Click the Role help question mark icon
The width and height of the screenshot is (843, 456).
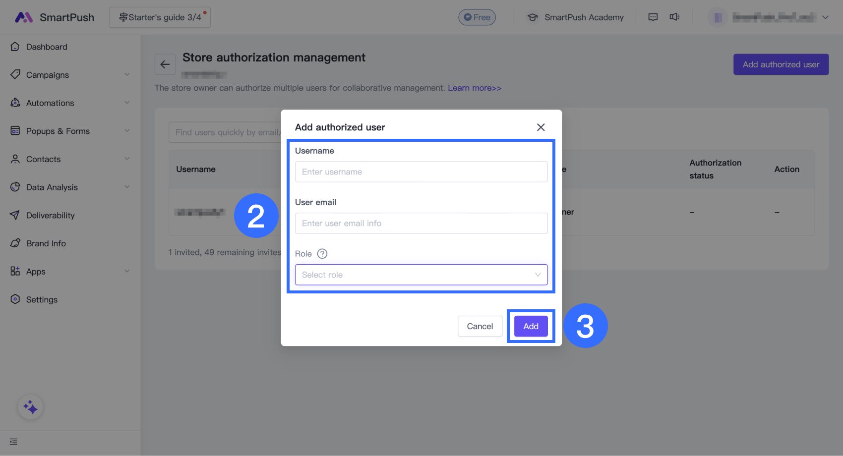click(322, 254)
